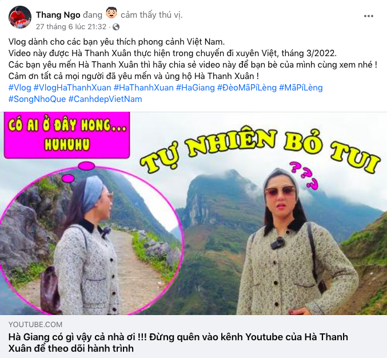Image resolution: width=387 pixels, height=358 pixels.
Task: Open the post options three-dot menu
Action: (369, 16)
